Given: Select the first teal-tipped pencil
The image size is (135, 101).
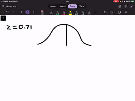Looking at the screenshot, I should coord(76,13).
